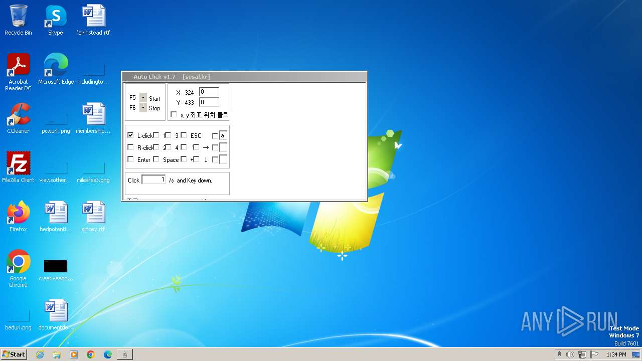Image resolution: width=642 pixels, height=361 pixels.
Task: Select the fairinstead.rtf document icon
Action: coord(93,20)
